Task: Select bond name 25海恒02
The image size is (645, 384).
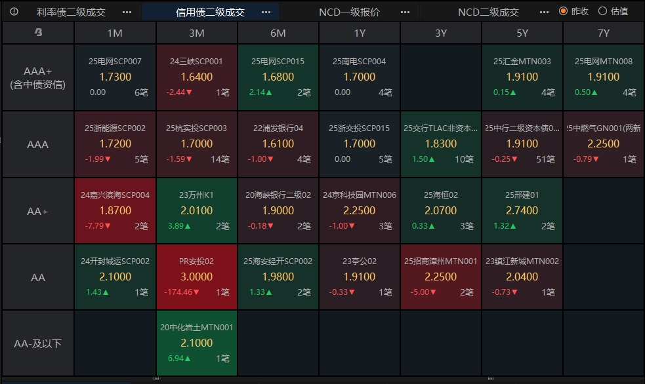Action: [x=440, y=195]
